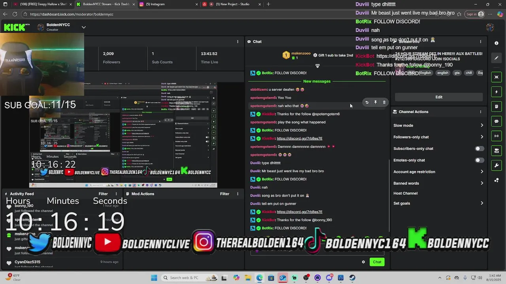Open Activity Feed Filter

tap(103, 194)
